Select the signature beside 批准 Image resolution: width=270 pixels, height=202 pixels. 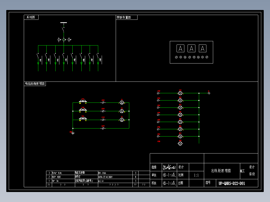coord(169,167)
